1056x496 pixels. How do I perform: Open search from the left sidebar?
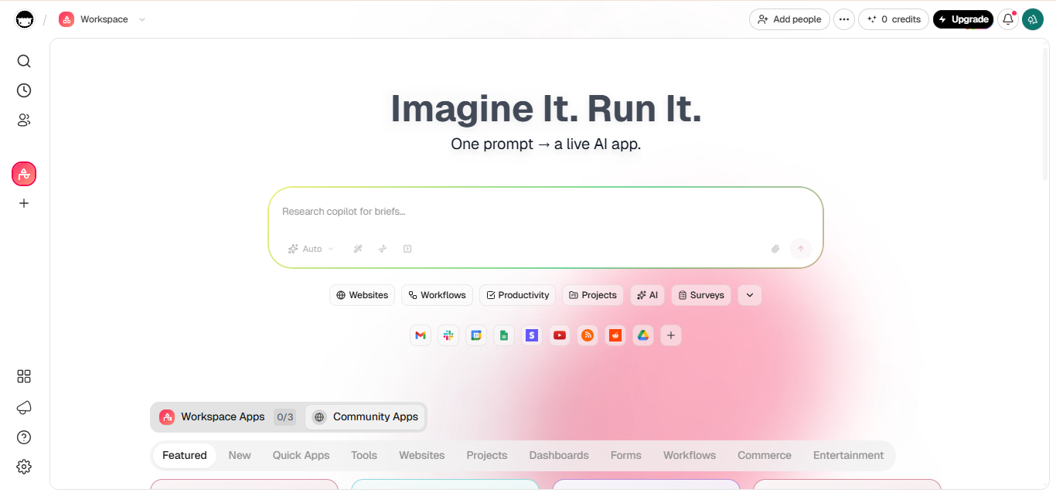click(x=24, y=61)
